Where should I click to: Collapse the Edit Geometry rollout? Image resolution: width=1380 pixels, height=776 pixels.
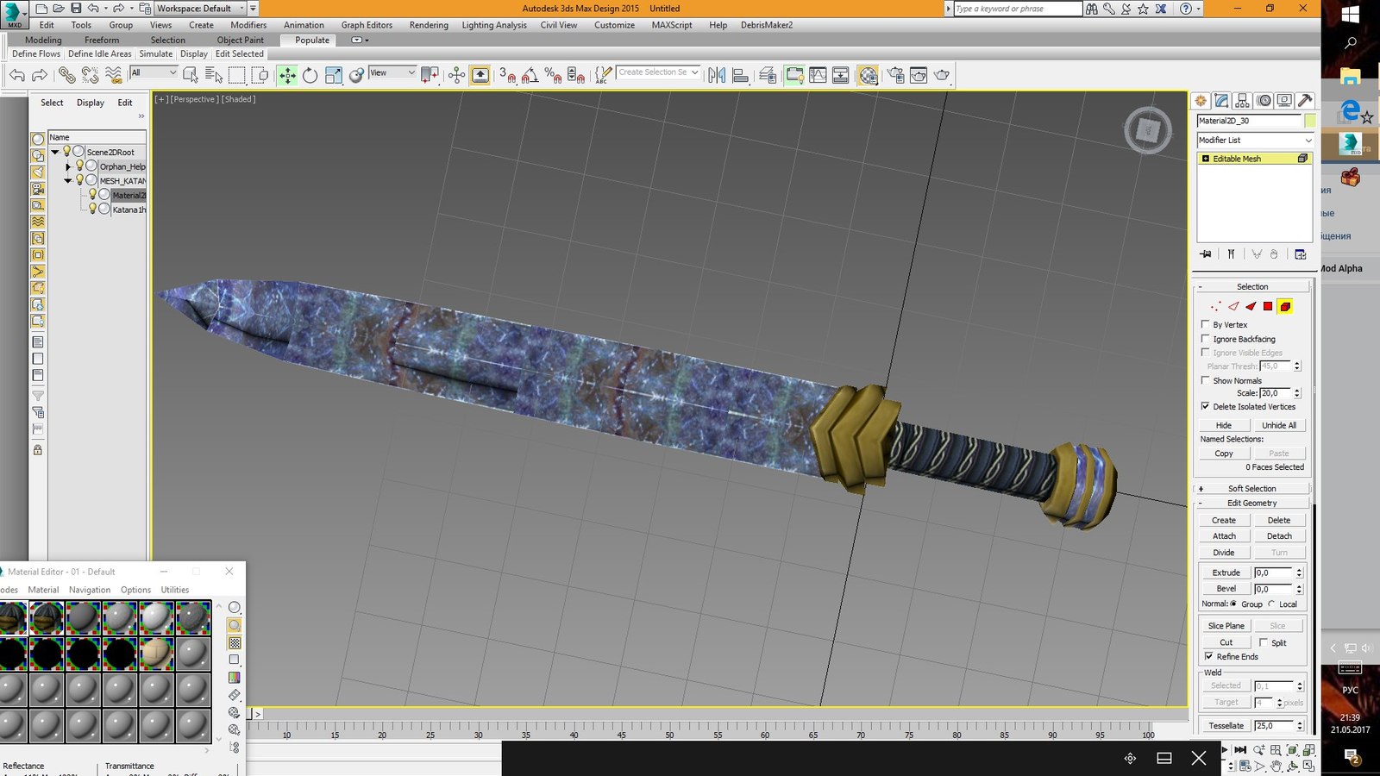[x=1252, y=503]
